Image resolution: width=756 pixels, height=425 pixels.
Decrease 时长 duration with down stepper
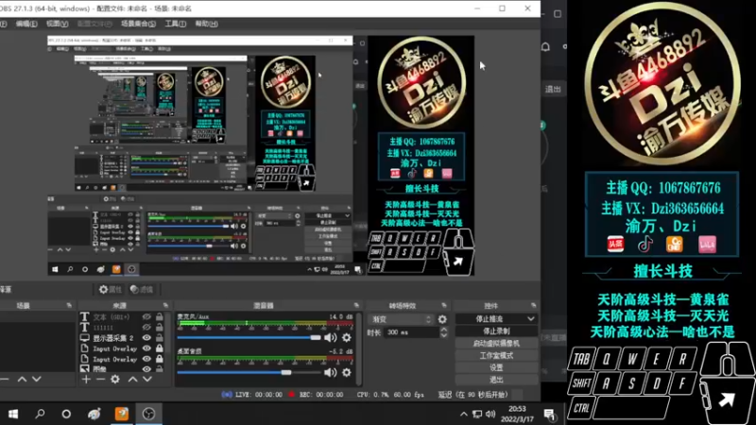pos(443,335)
